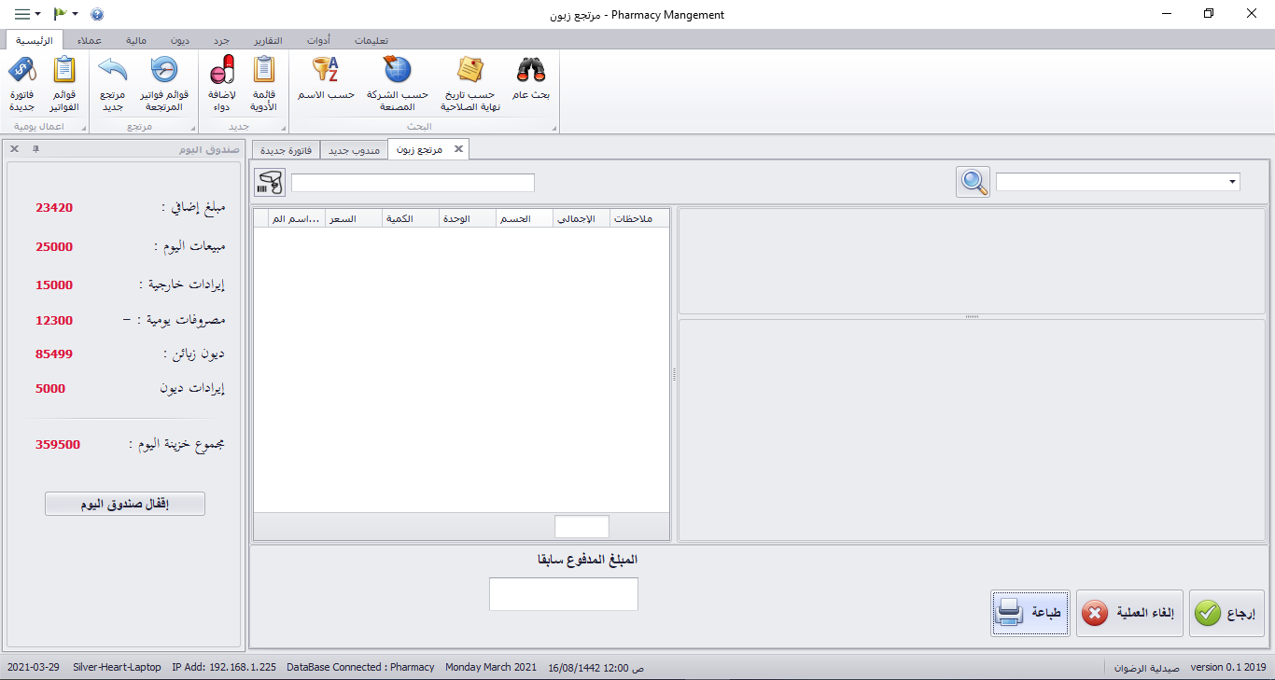Select the مندوب جديد document tab

point(354,150)
